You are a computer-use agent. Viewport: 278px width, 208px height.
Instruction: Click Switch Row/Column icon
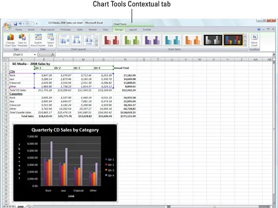[x=38, y=37]
